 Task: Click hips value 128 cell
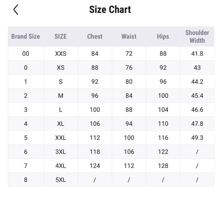(x=163, y=166)
